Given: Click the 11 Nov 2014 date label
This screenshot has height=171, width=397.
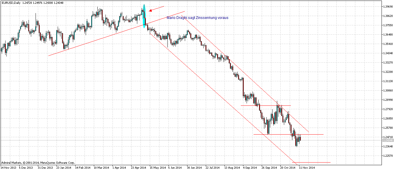Looking at the screenshot, I should click(x=307, y=168).
